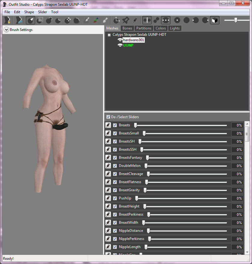Expand the Brush Settings panel chevron
Screen dimensions: 252x264
[x=6, y=30]
